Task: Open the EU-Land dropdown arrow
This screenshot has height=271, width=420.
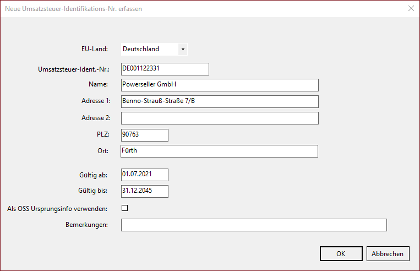Action: click(x=183, y=49)
